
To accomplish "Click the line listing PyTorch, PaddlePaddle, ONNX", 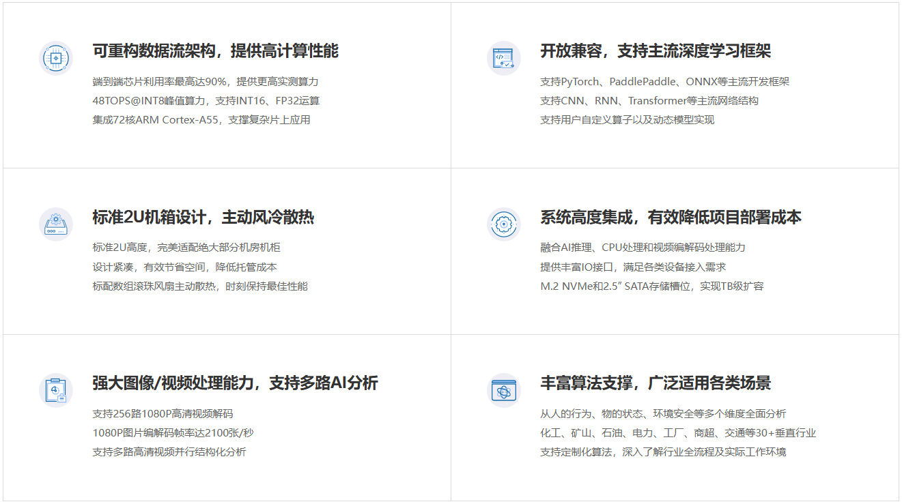I will pyautogui.click(x=664, y=82).
